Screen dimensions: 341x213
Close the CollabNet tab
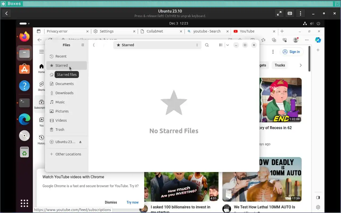181,31
